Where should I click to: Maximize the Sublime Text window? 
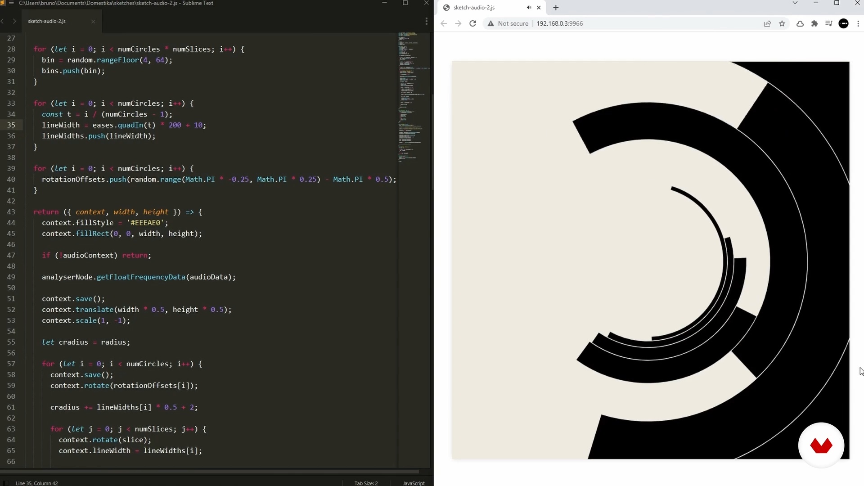point(405,3)
